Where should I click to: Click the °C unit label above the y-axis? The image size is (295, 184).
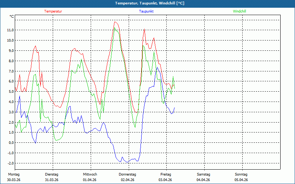click(12, 17)
